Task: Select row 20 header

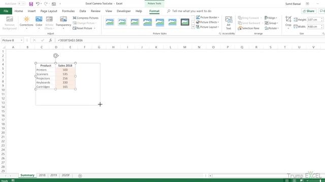Action: 3,132
